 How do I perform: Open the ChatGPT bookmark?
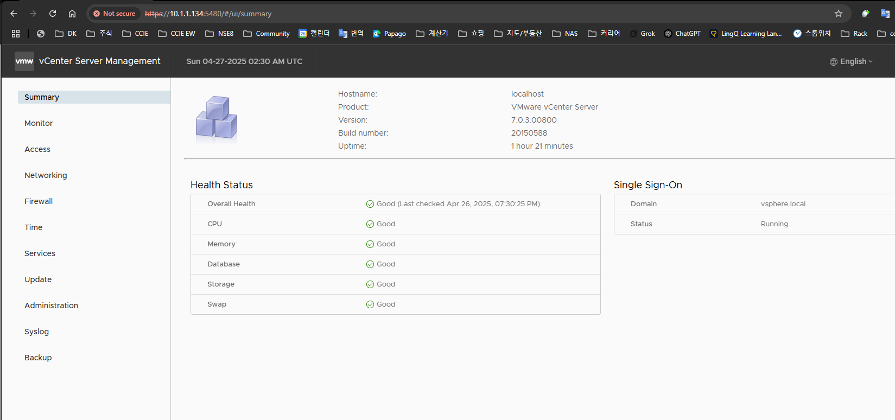[x=683, y=34]
